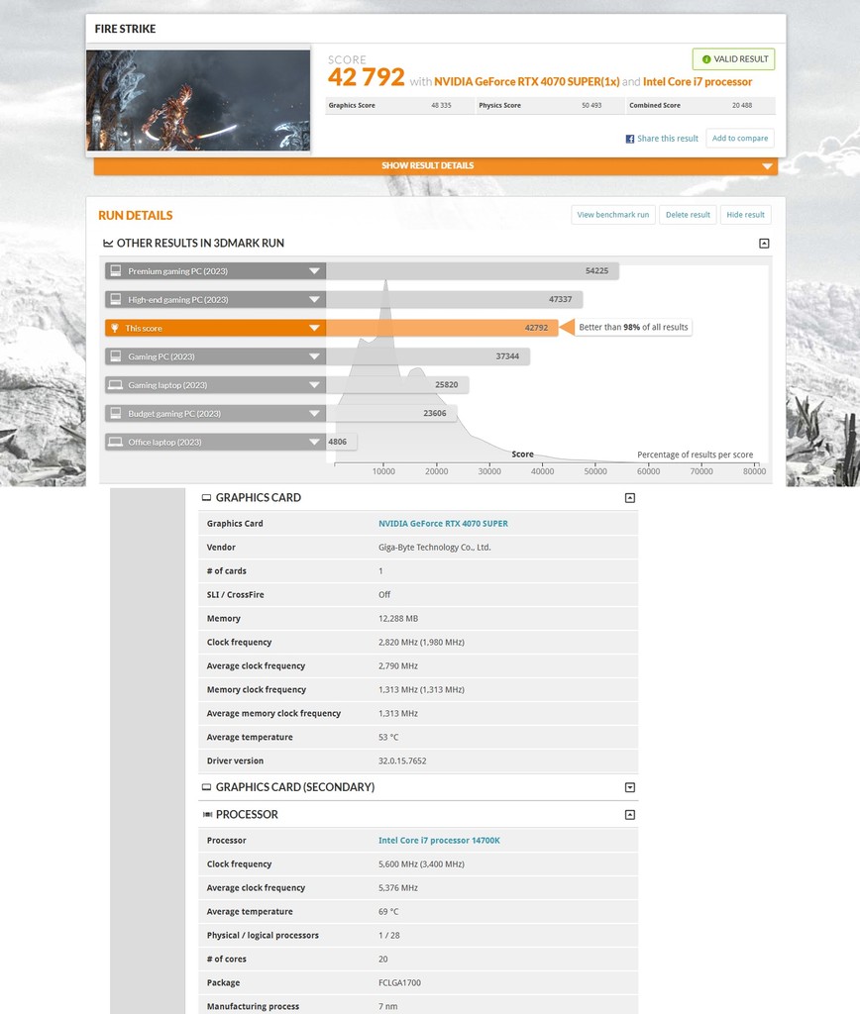Click the Facebook icon beside Share this result
The width and height of the screenshot is (860, 1014).
[629, 139]
